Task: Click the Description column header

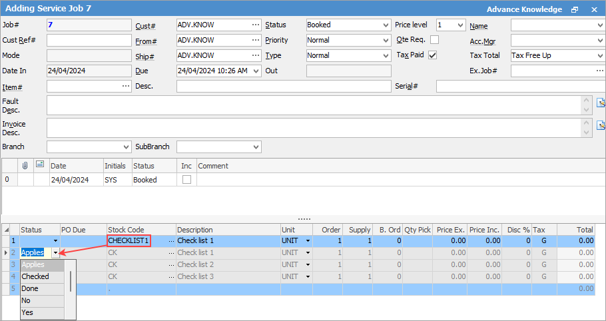Action: coord(196,230)
